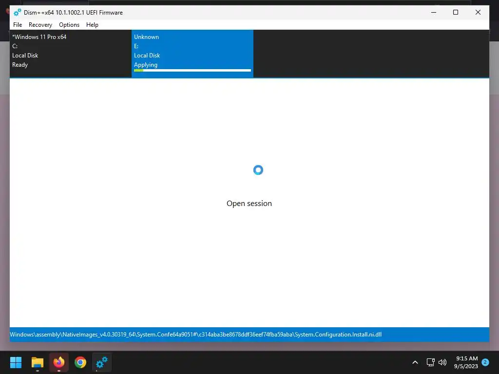The height and width of the screenshot is (374, 499).
Task: Click the Applying progress bar
Action: point(192,70)
